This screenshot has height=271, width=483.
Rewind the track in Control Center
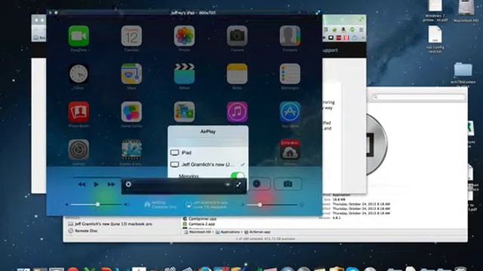coord(82,184)
